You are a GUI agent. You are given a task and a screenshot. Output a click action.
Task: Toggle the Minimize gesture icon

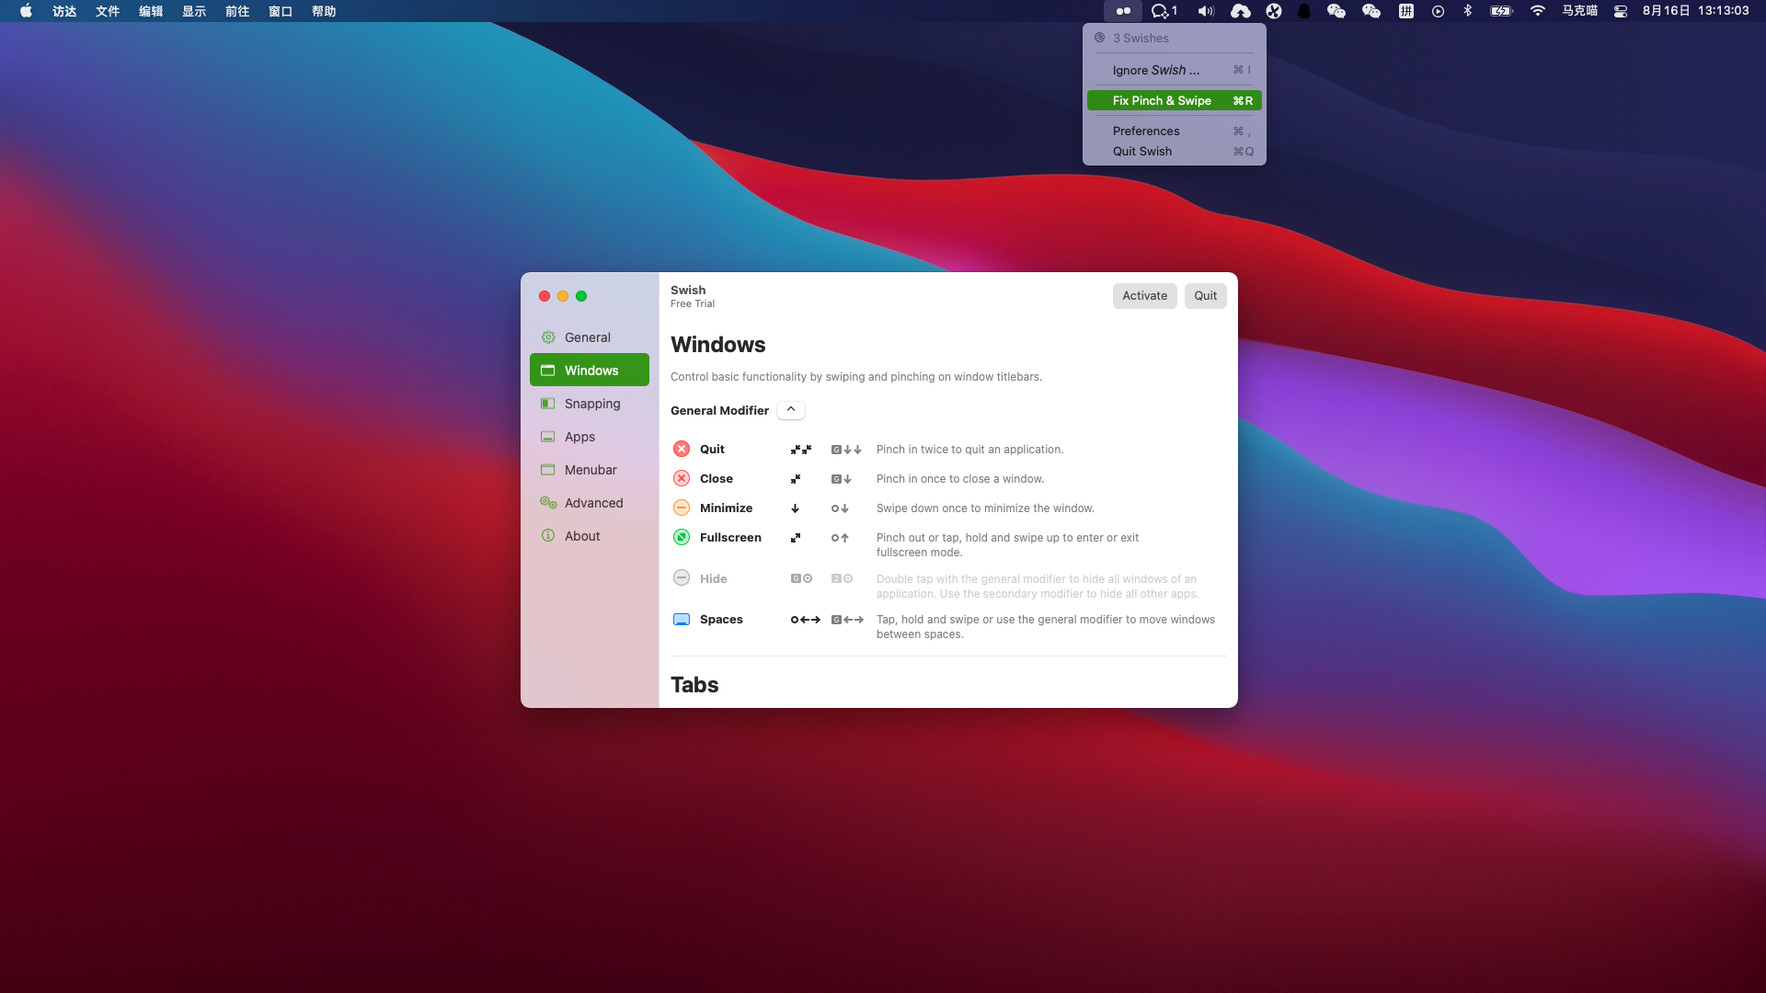(682, 508)
